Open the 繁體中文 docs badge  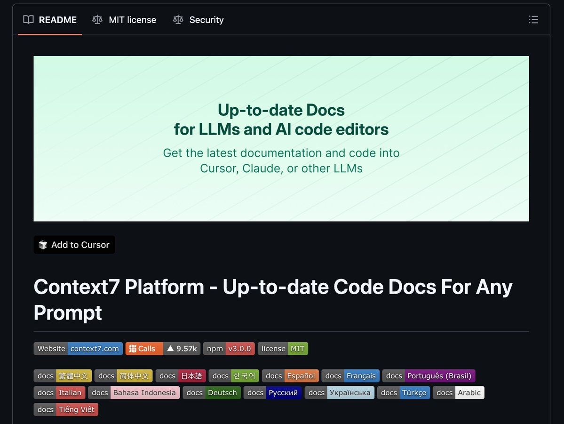(63, 376)
